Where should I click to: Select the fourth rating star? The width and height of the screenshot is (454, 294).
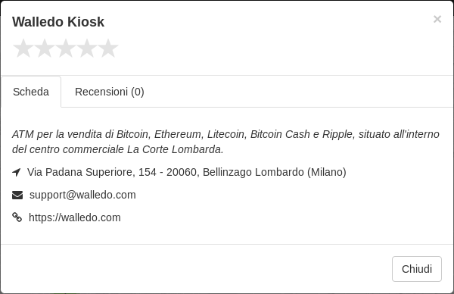pos(87,48)
